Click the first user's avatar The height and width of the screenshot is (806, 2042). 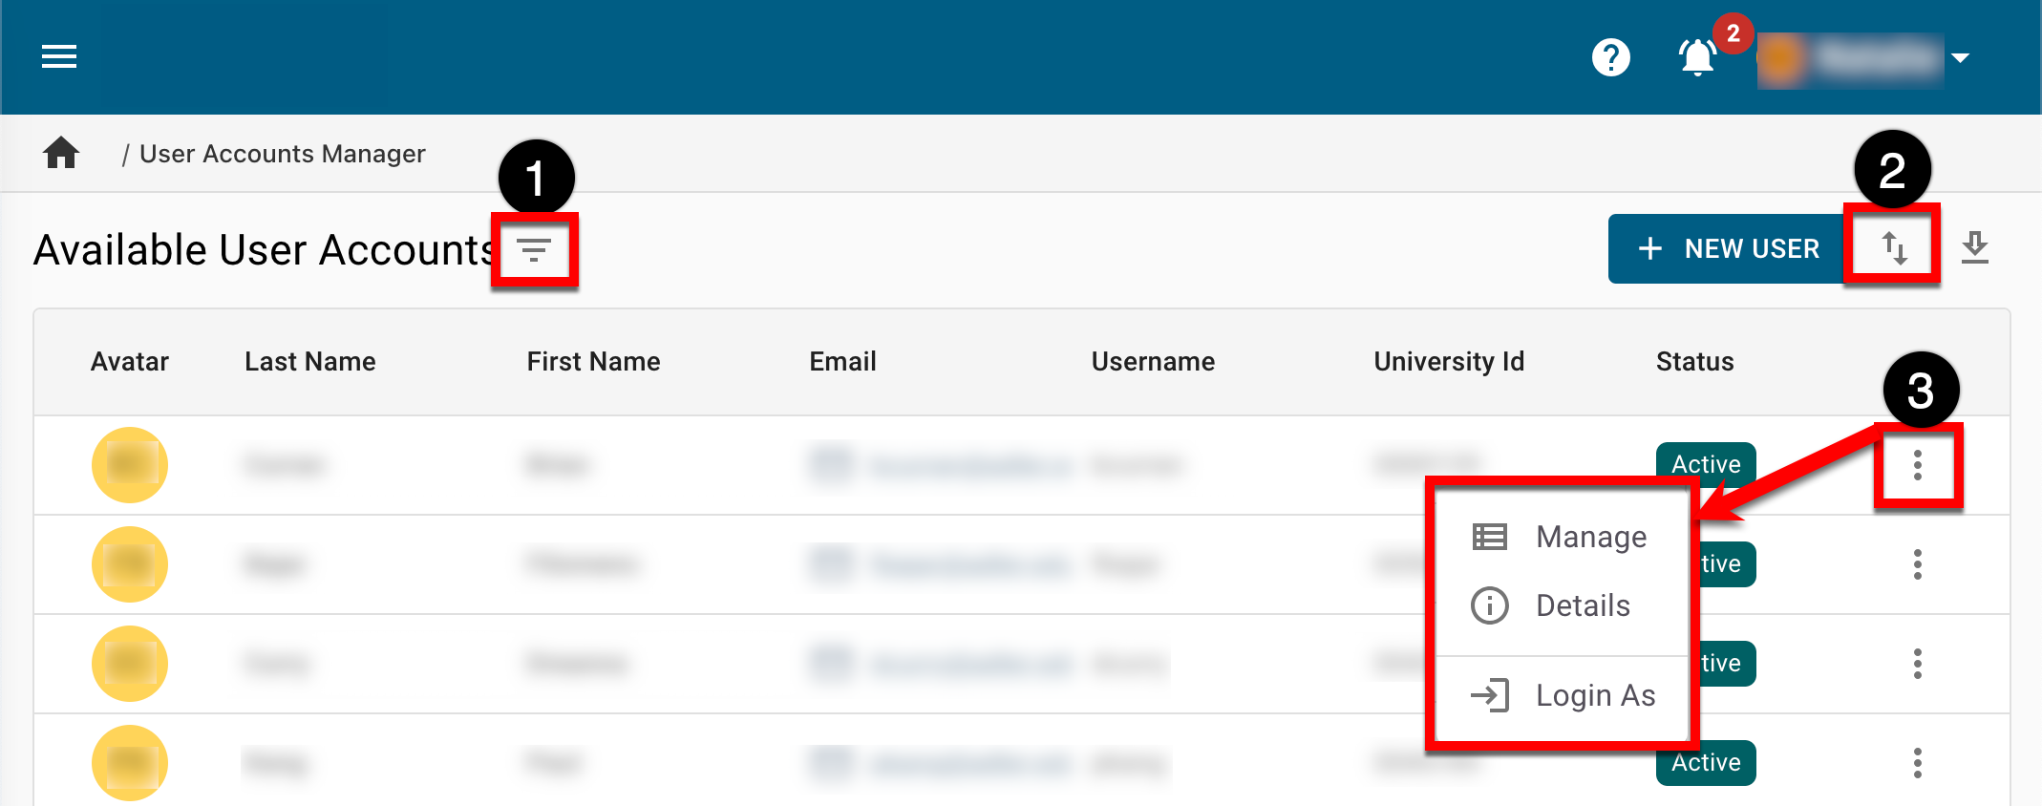130,465
